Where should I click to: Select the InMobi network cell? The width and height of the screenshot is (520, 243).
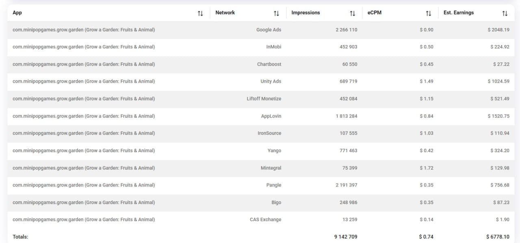273,47
